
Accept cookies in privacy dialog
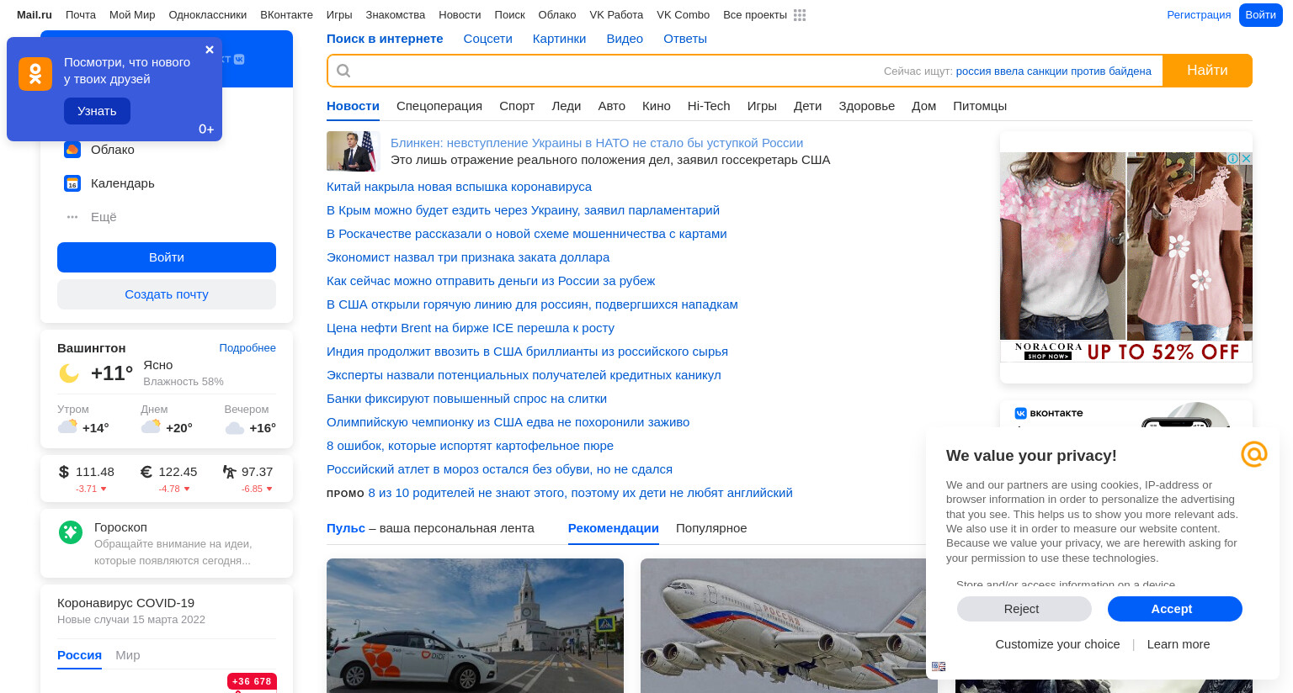(1174, 609)
